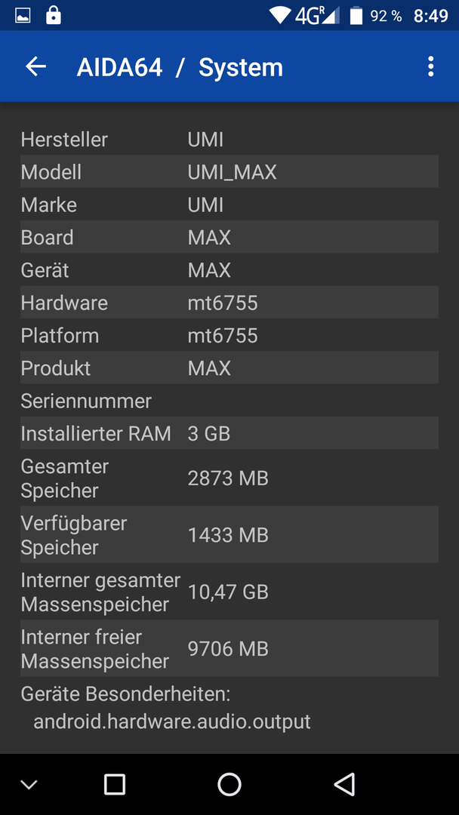This screenshot has height=815, width=459.
Task: Select the Hardware mt6755 row
Action: (229, 303)
